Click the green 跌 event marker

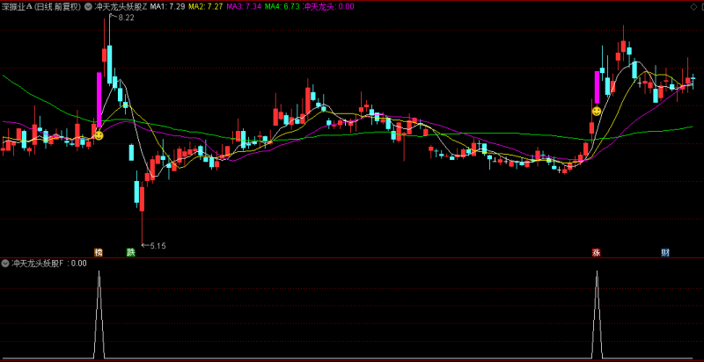[x=130, y=252]
